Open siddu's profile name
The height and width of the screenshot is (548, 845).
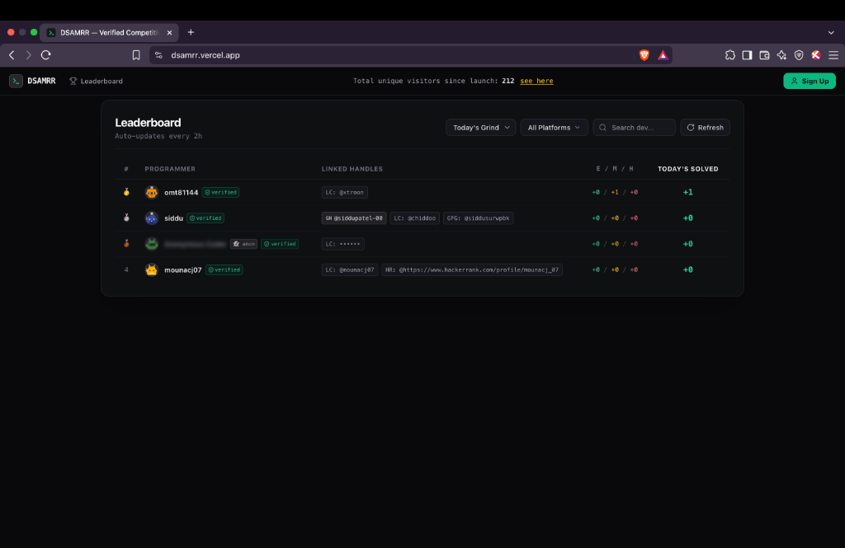coord(173,218)
